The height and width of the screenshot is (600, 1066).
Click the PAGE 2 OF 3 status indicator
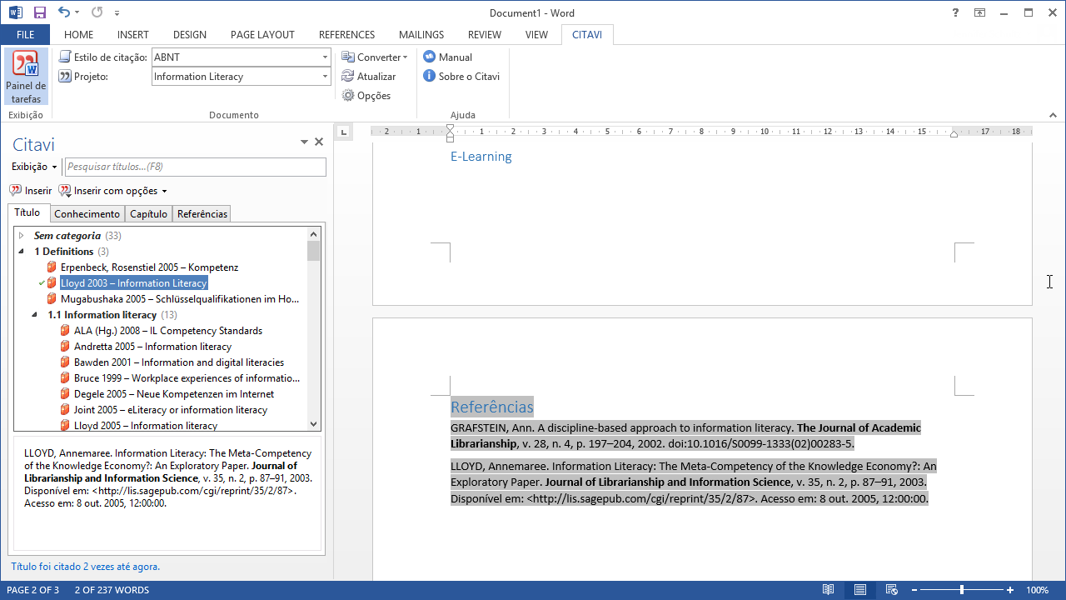(32, 590)
